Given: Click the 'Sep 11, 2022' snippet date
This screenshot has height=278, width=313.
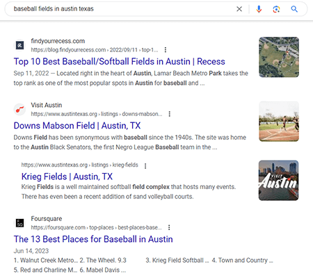Looking at the screenshot, I should coord(31,74).
